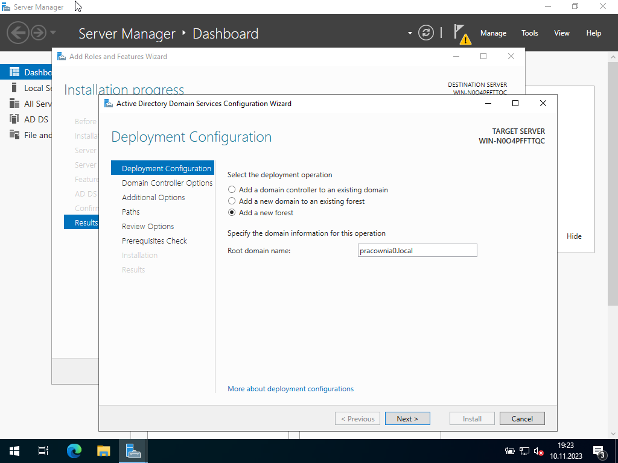Click the muted volume tray icon
618x463 pixels.
539,451
